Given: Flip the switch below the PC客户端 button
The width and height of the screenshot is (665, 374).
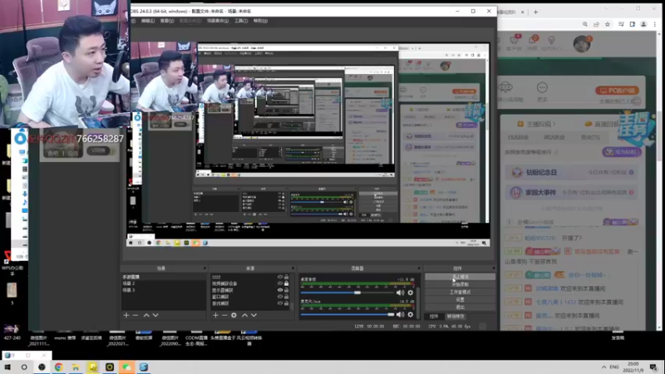Looking at the screenshot, I should pyautogui.click(x=635, y=101).
